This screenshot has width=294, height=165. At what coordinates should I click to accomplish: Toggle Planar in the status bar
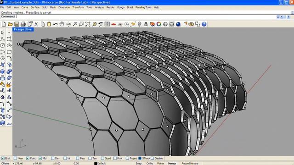tap(161, 163)
